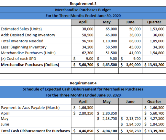This screenshot has height=140, width=166.
Task: Click the Payment to Accs Payable (March) label
Action: tap(30, 108)
